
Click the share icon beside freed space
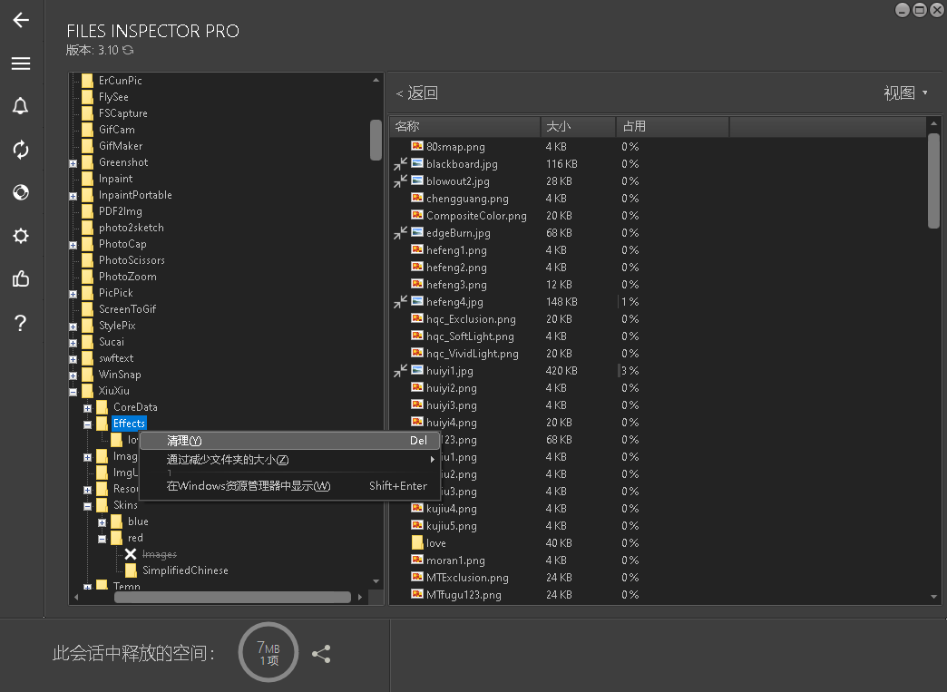[321, 654]
